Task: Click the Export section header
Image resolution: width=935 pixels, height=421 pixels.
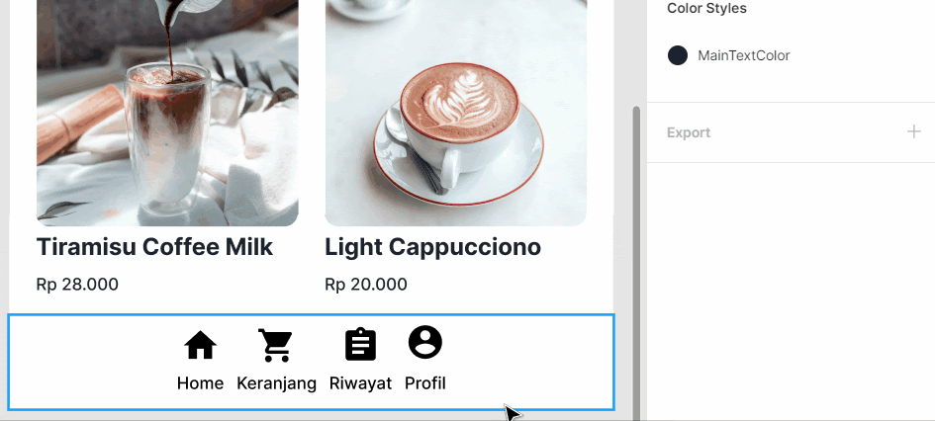Action: click(x=689, y=132)
